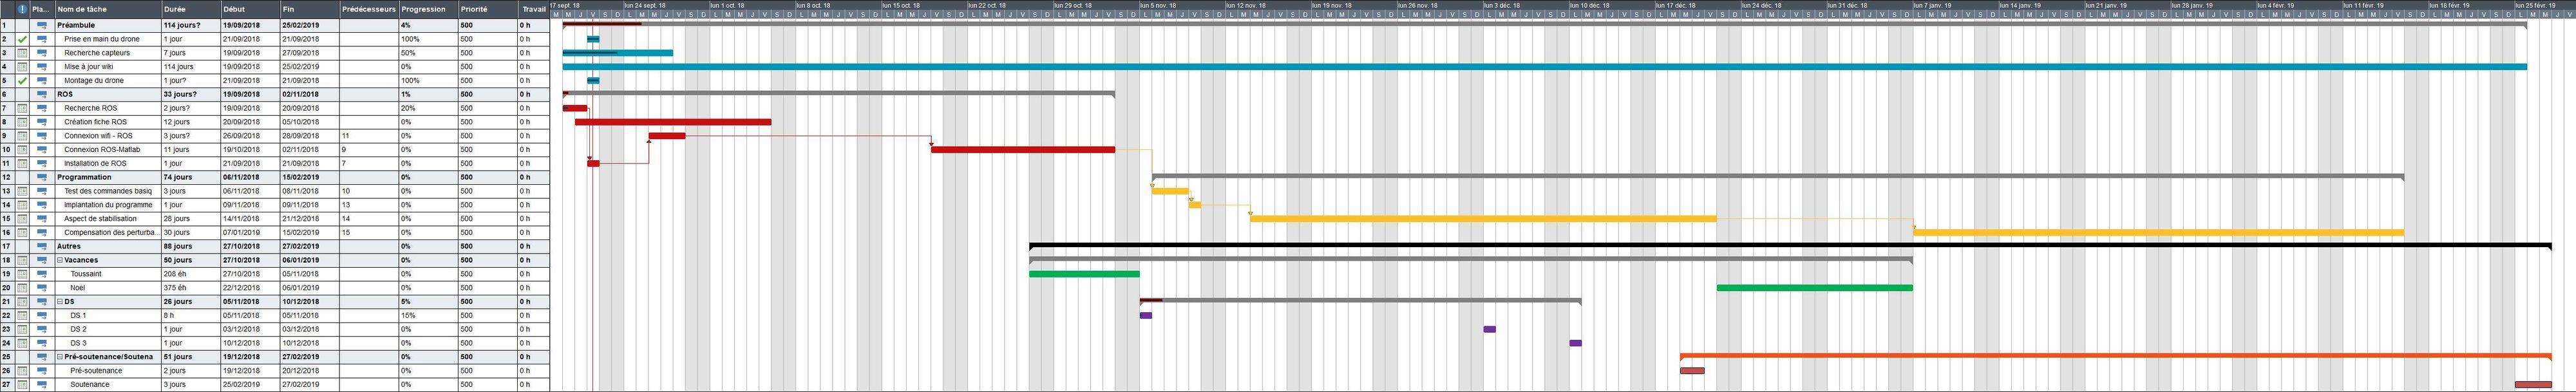Click the green checkmark on Montage du drone row

(x=22, y=81)
